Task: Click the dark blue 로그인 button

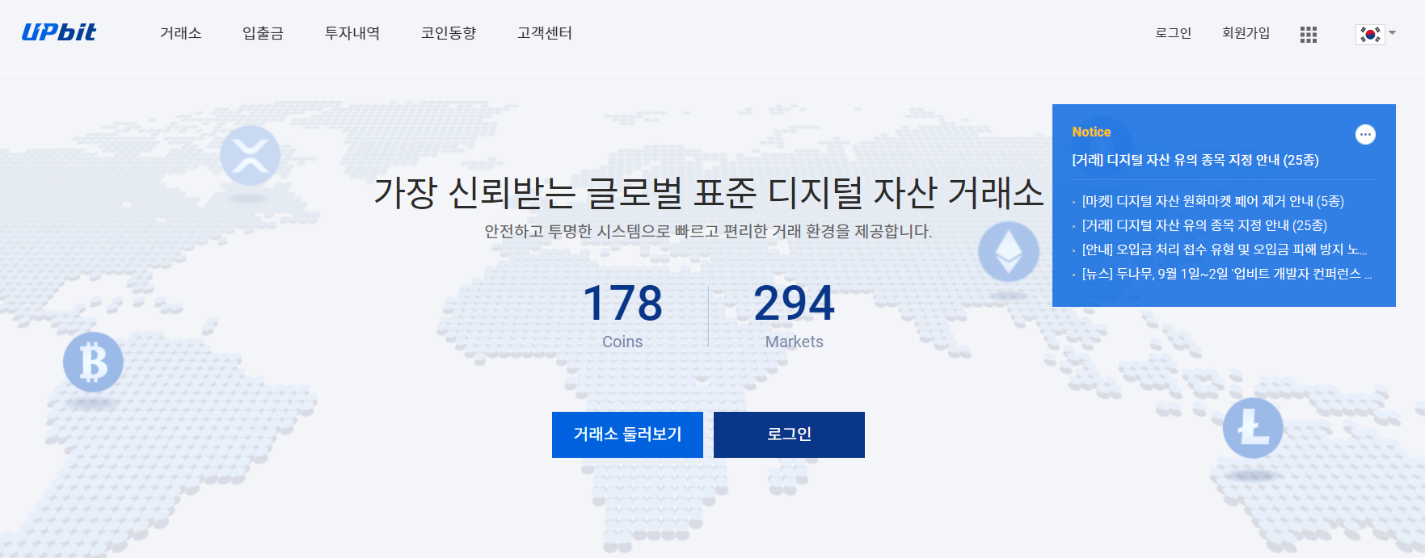Action: [789, 434]
